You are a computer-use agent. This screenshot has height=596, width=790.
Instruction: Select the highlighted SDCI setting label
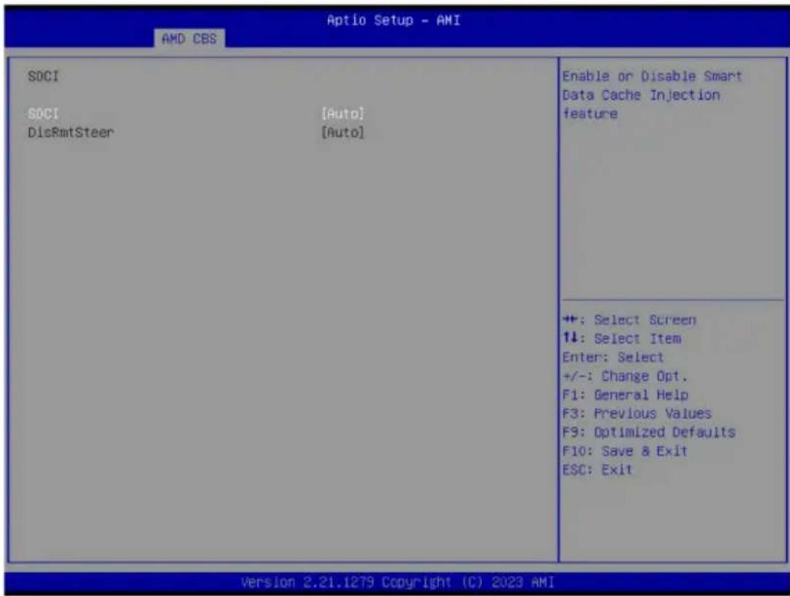point(43,114)
